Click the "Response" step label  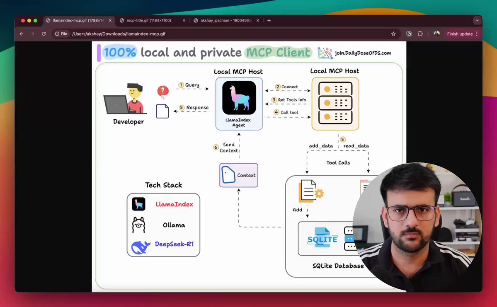click(x=197, y=108)
